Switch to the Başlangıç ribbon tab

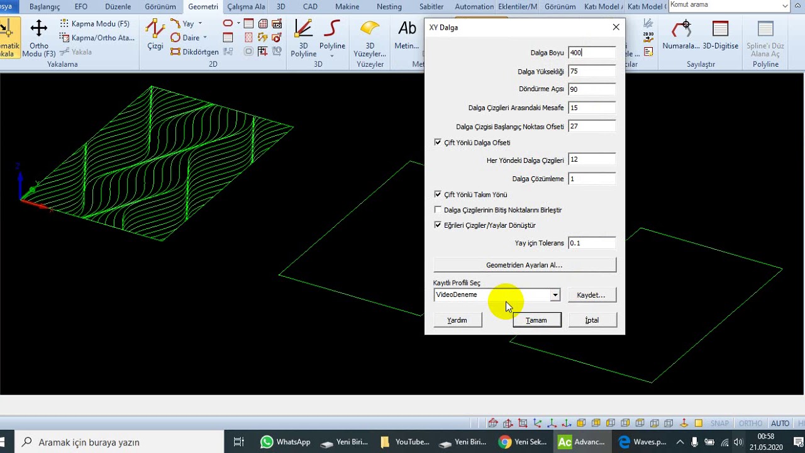pos(45,7)
